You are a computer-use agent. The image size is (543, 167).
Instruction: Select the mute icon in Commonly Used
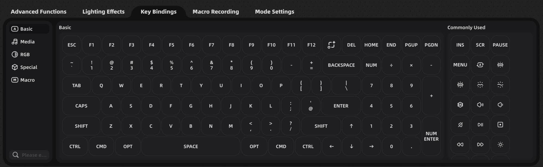460,125
